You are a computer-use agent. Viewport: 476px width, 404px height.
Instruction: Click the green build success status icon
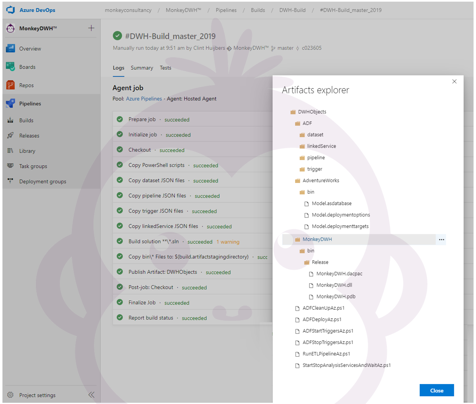(x=118, y=36)
